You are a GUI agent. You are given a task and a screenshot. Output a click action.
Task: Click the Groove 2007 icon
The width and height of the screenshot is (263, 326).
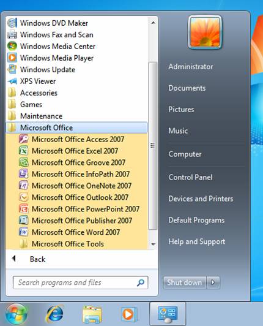[23, 162]
